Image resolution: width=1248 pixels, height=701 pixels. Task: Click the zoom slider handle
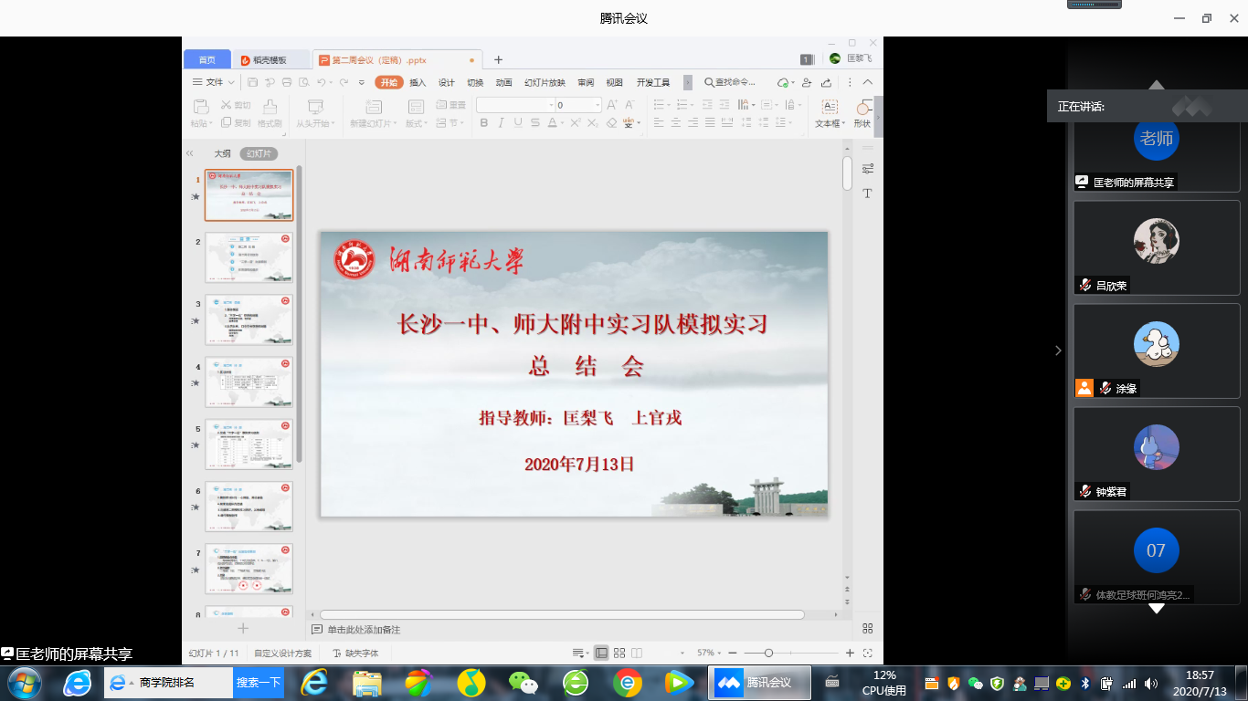tap(768, 653)
